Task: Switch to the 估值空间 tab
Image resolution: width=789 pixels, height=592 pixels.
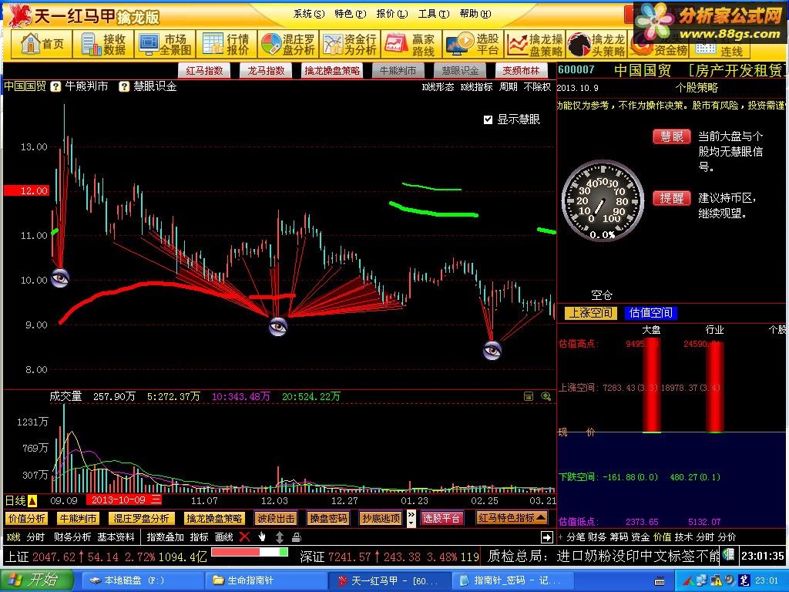Action: pos(650,313)
